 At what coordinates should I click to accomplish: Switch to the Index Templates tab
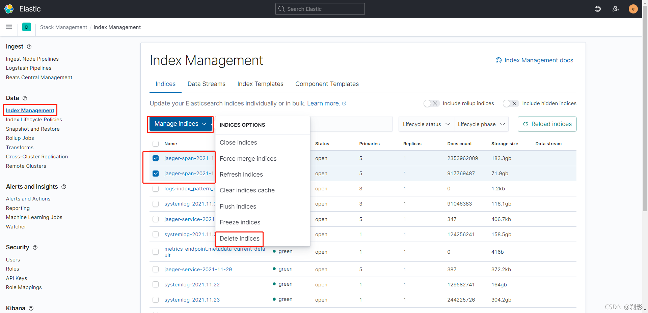point(260,84)
